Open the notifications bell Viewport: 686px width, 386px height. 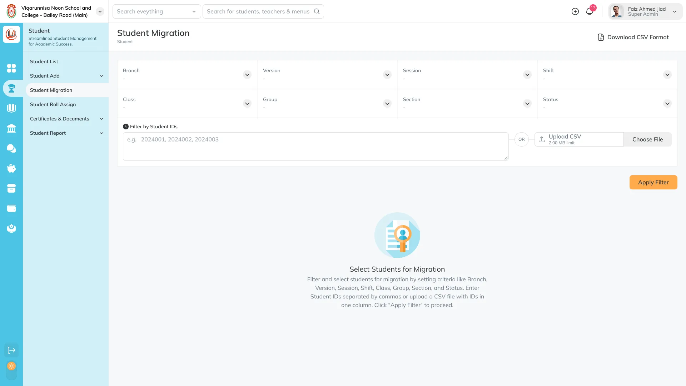click(590, 11)
